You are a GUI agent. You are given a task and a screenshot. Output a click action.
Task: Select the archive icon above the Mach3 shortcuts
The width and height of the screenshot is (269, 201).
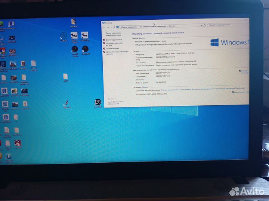point(74,23)
